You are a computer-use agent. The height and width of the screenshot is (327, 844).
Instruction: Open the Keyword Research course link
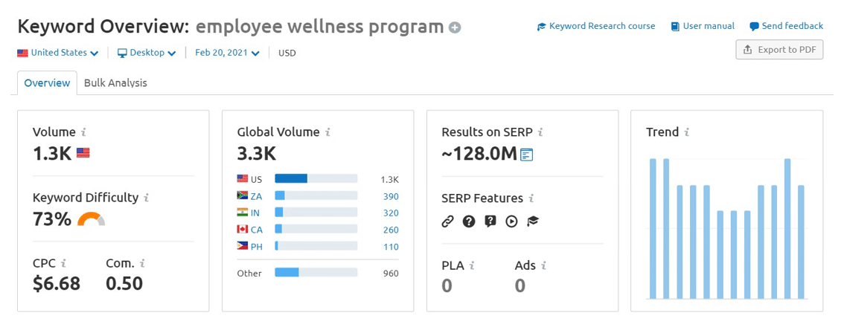pos(596,26)
